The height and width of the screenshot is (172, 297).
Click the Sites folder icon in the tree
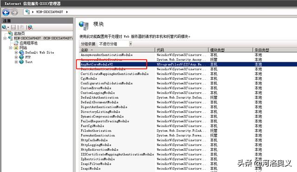click(x=16, y=48)
